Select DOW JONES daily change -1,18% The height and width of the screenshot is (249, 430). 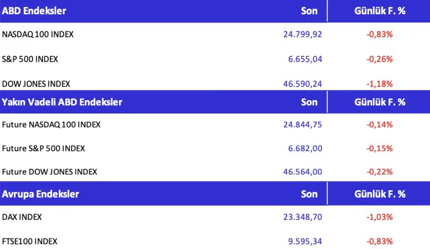pyautogui.click(x=379, y=84)
